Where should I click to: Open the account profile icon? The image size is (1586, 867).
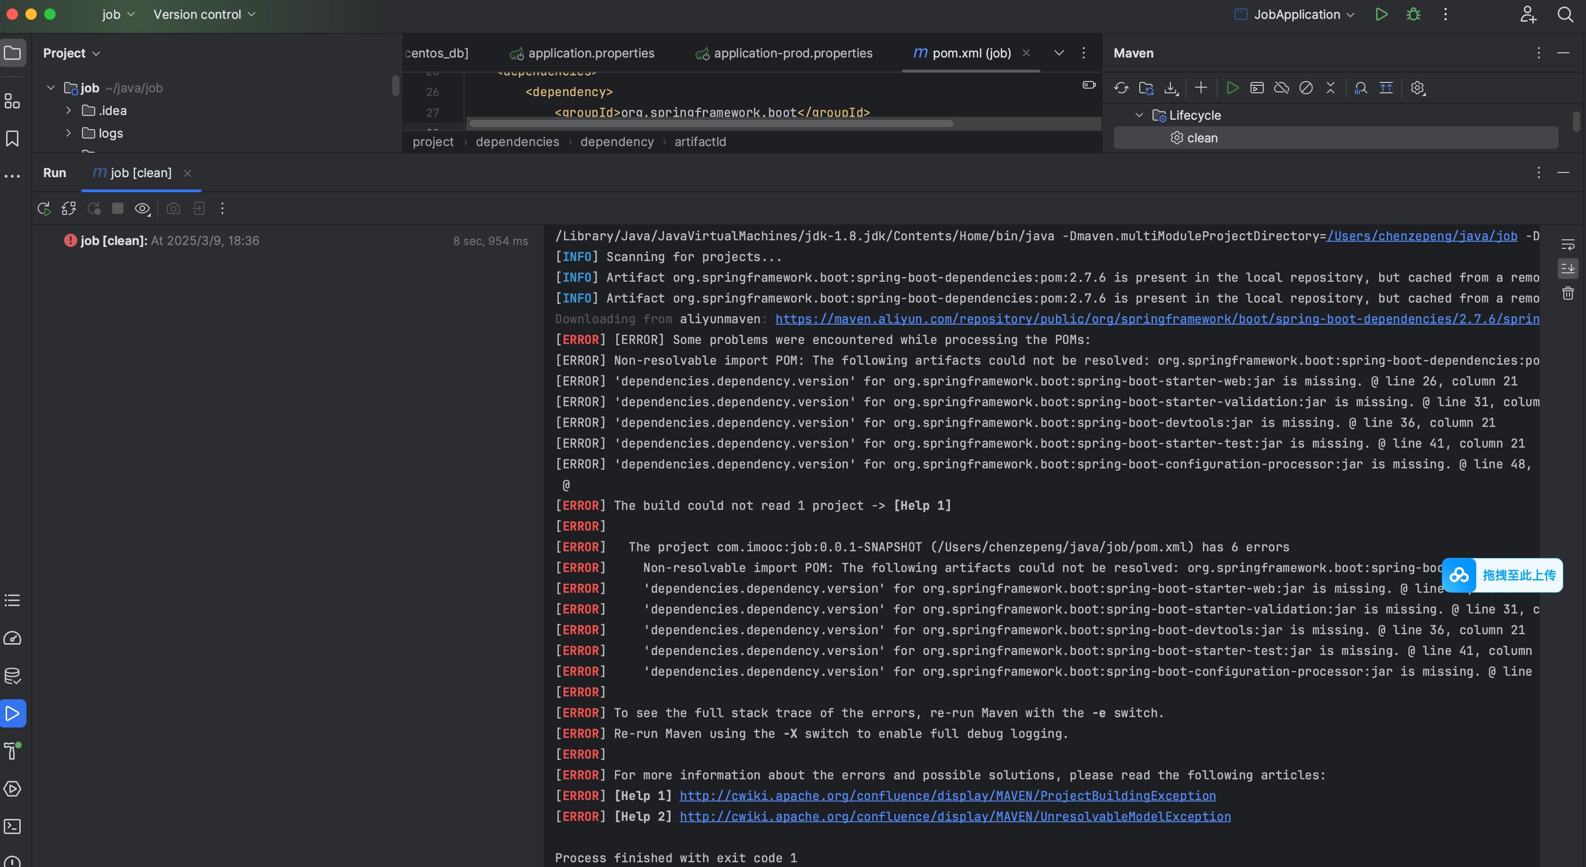coord(1528,14)
